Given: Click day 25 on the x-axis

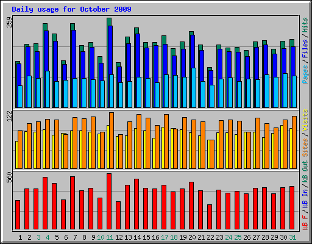Looking at the screenshot, I should [238, 237].
